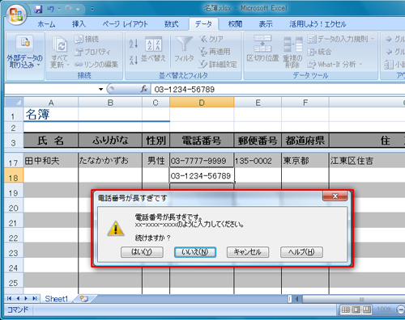Image resolution: width=405 pixels, height=320 pixels.
Task: Select the Sheet1 tab
Action: coord(56,299)
